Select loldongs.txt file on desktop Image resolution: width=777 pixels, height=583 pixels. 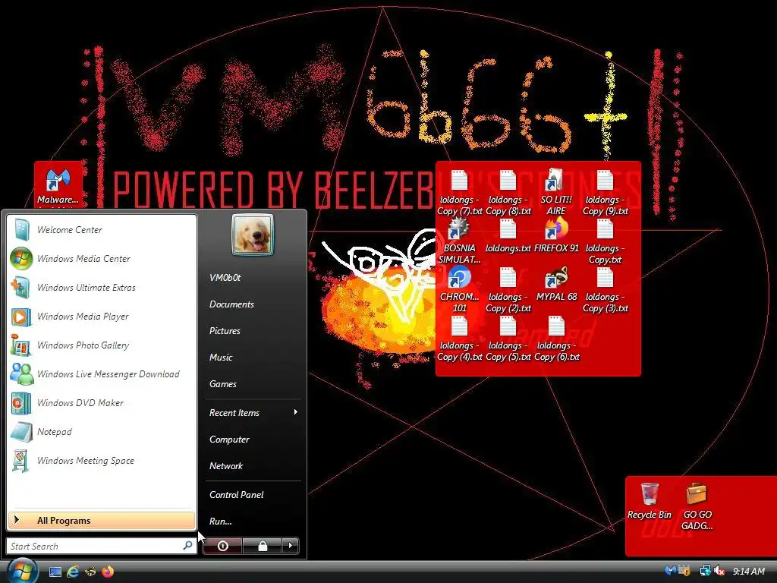pos(508,236)
